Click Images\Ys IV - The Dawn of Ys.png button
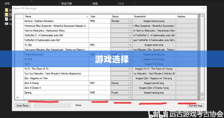 click(x=154, y=69)
